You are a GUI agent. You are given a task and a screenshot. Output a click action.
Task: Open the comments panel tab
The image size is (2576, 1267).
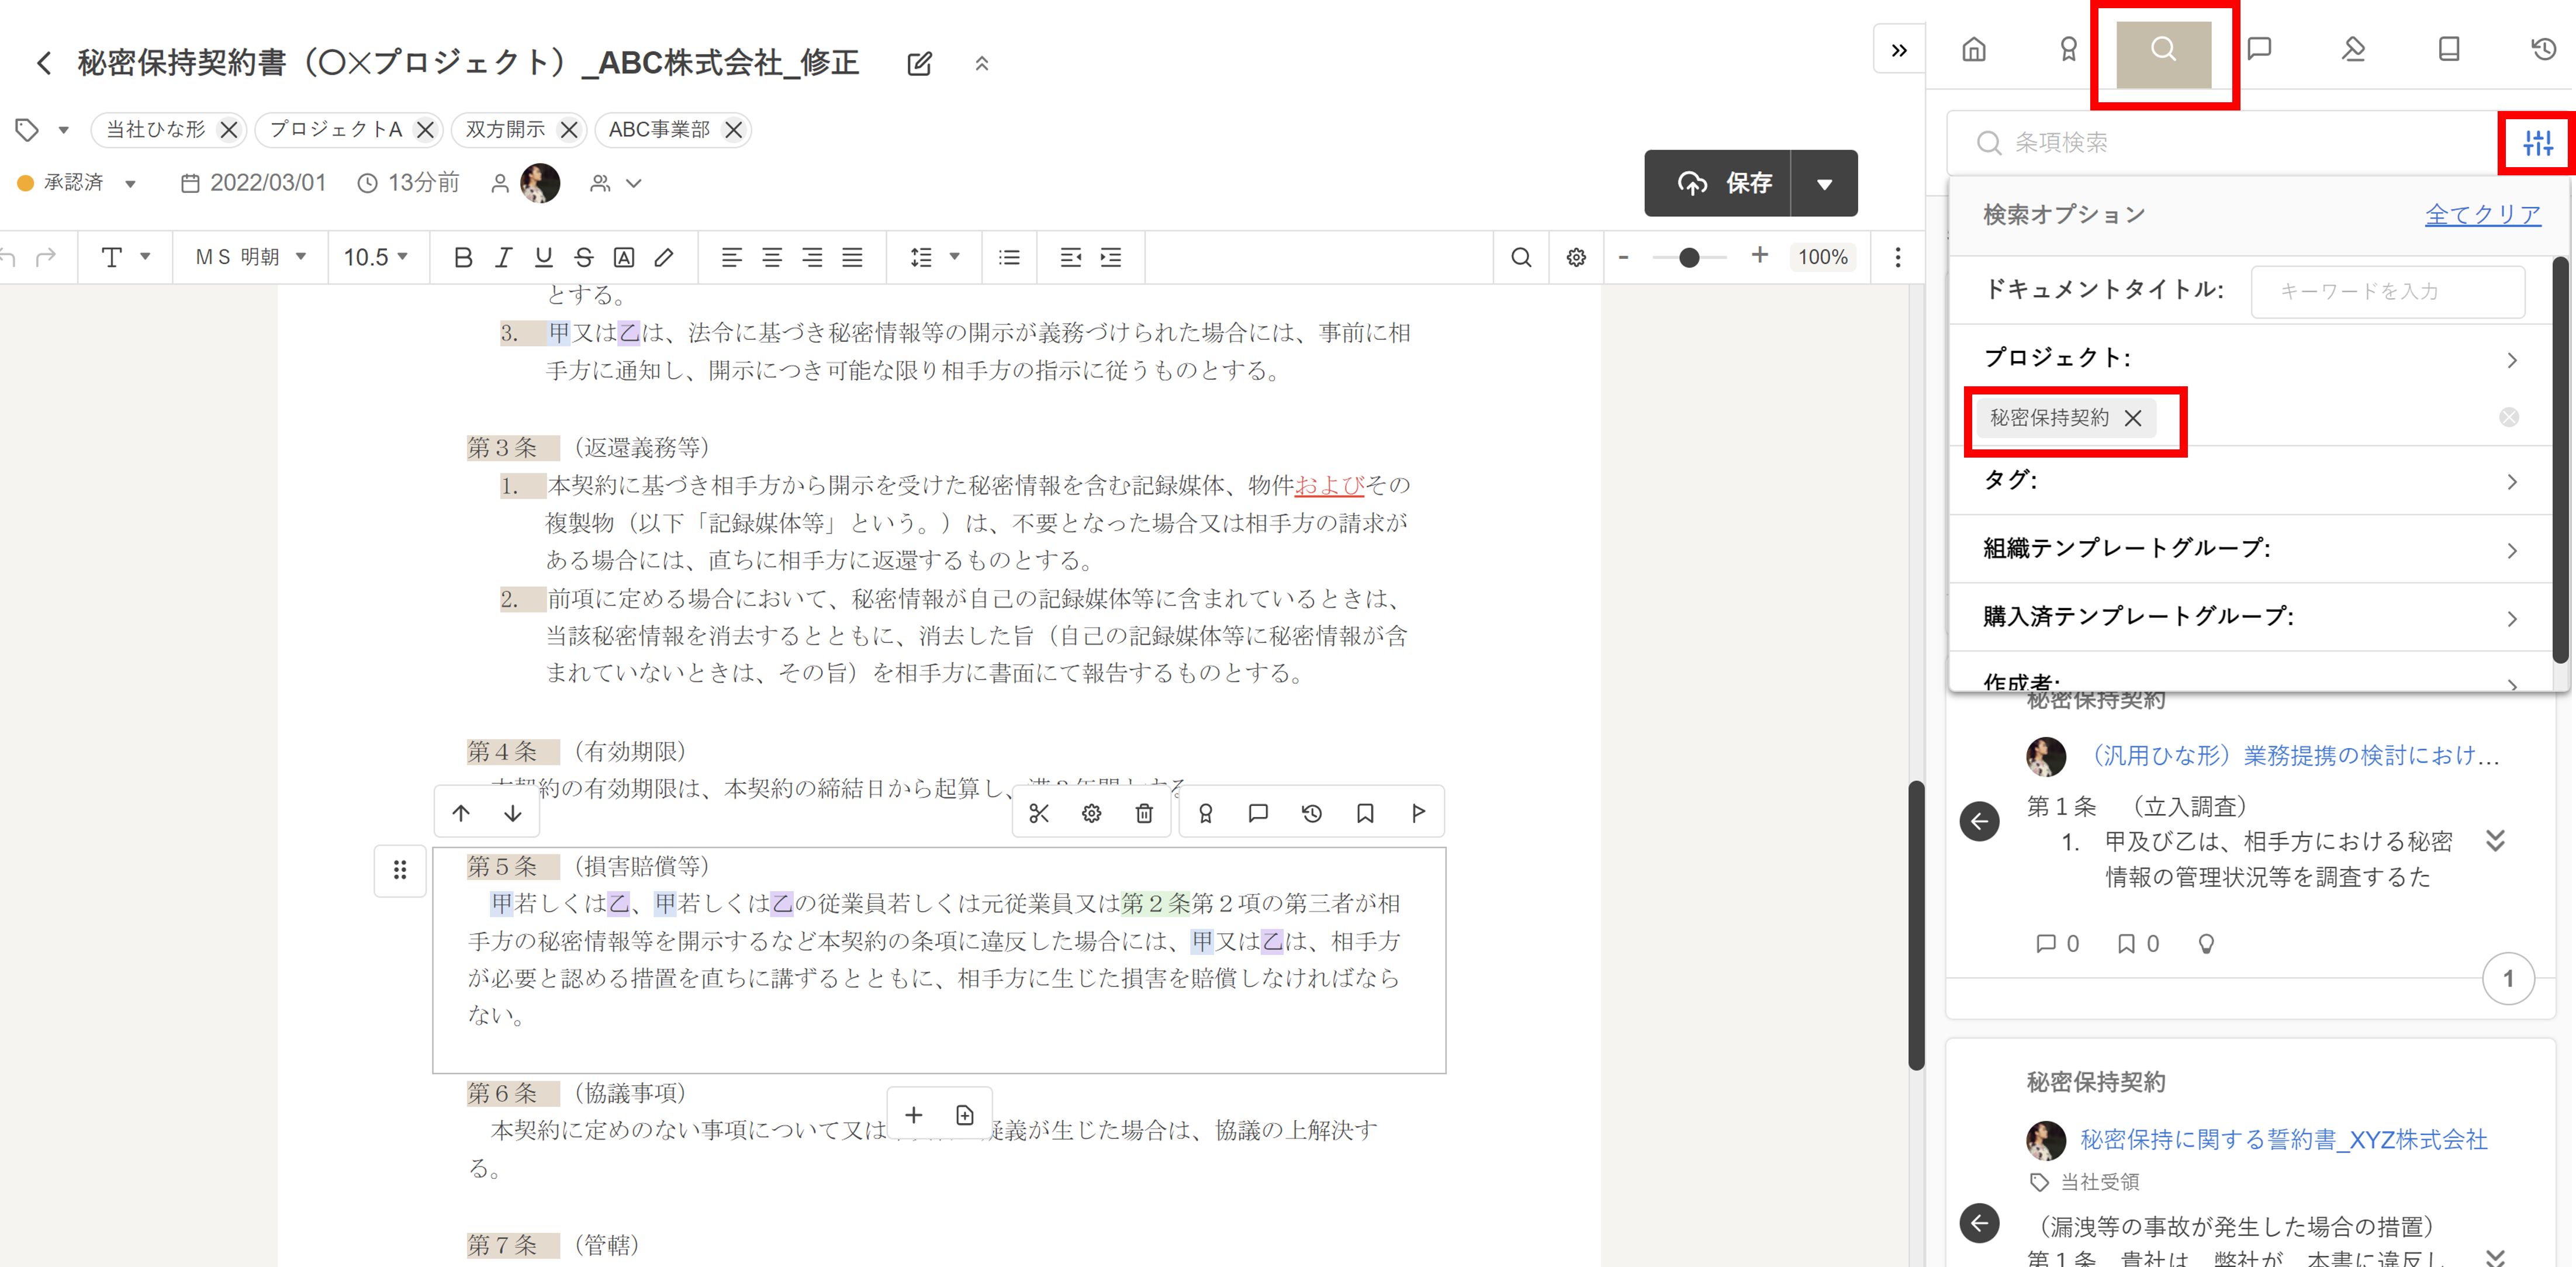2258,49
